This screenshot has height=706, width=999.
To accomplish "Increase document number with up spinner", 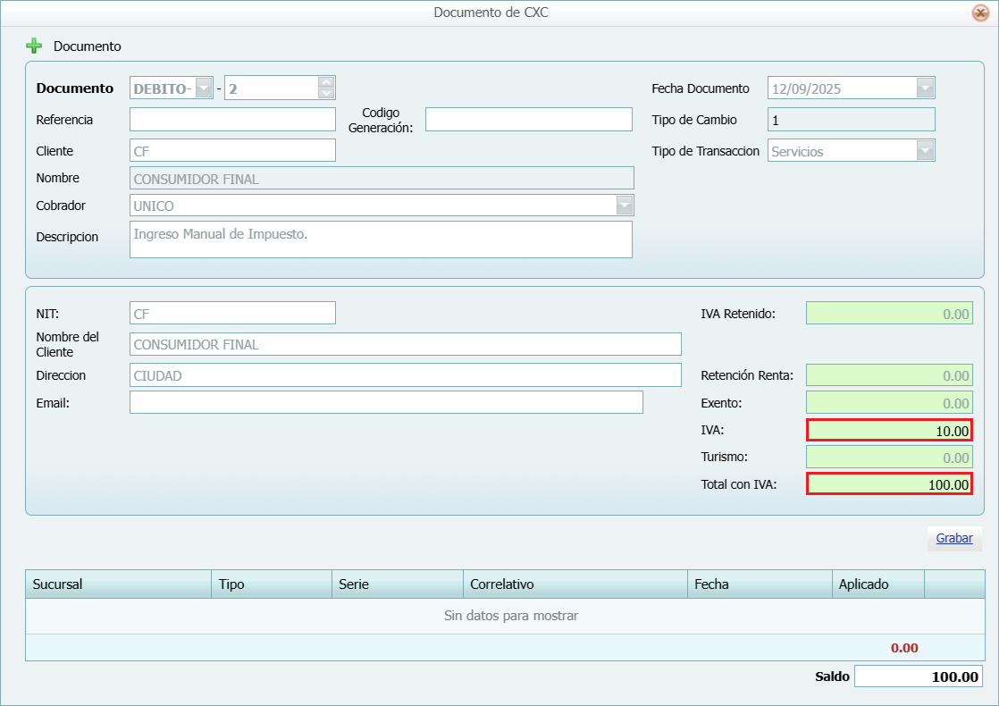I will (x=326, y=82).
